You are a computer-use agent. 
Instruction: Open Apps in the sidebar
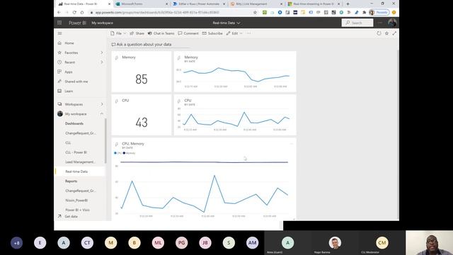pyautogui.click(x=69, y=72)
